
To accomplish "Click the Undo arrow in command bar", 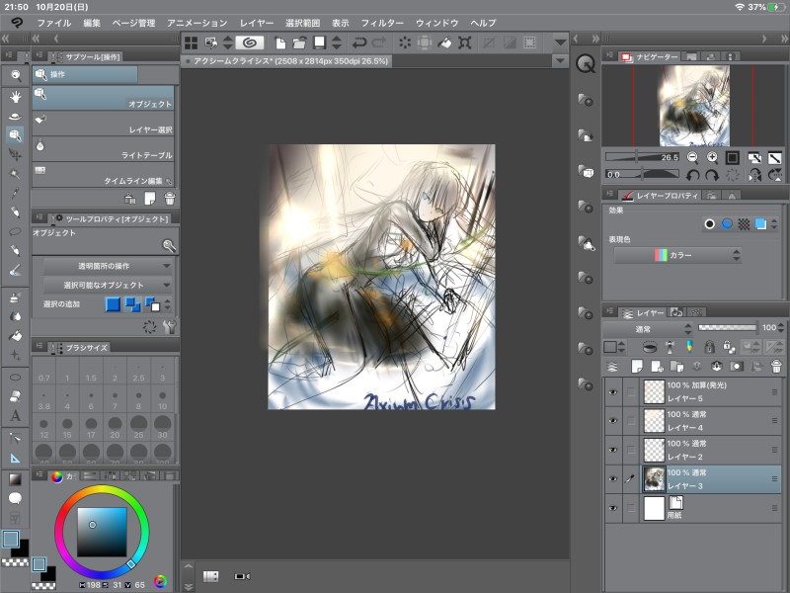I will tap(358, 42).
